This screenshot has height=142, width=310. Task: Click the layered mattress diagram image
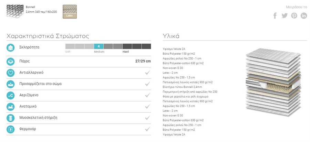click(x=273, y=82)
